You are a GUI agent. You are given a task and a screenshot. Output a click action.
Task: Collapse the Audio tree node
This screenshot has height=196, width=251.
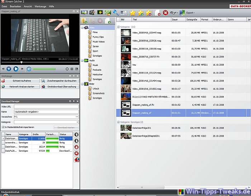[x=82, y=61]
